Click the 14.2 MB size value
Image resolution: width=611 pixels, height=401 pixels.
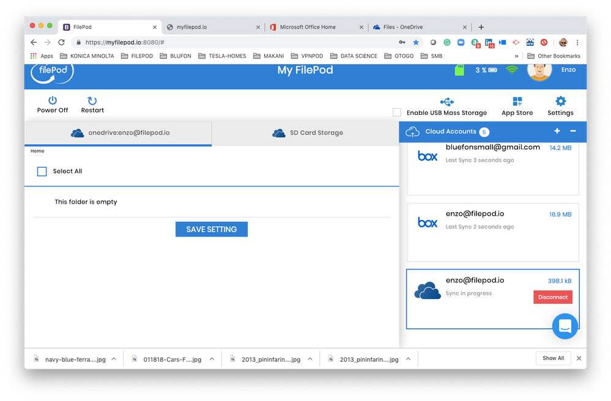point(560,148)
